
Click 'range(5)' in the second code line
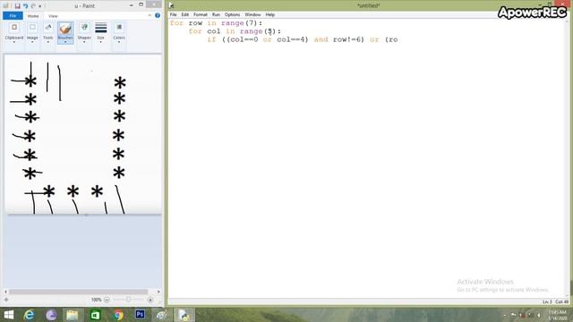[x=258, y=31]
